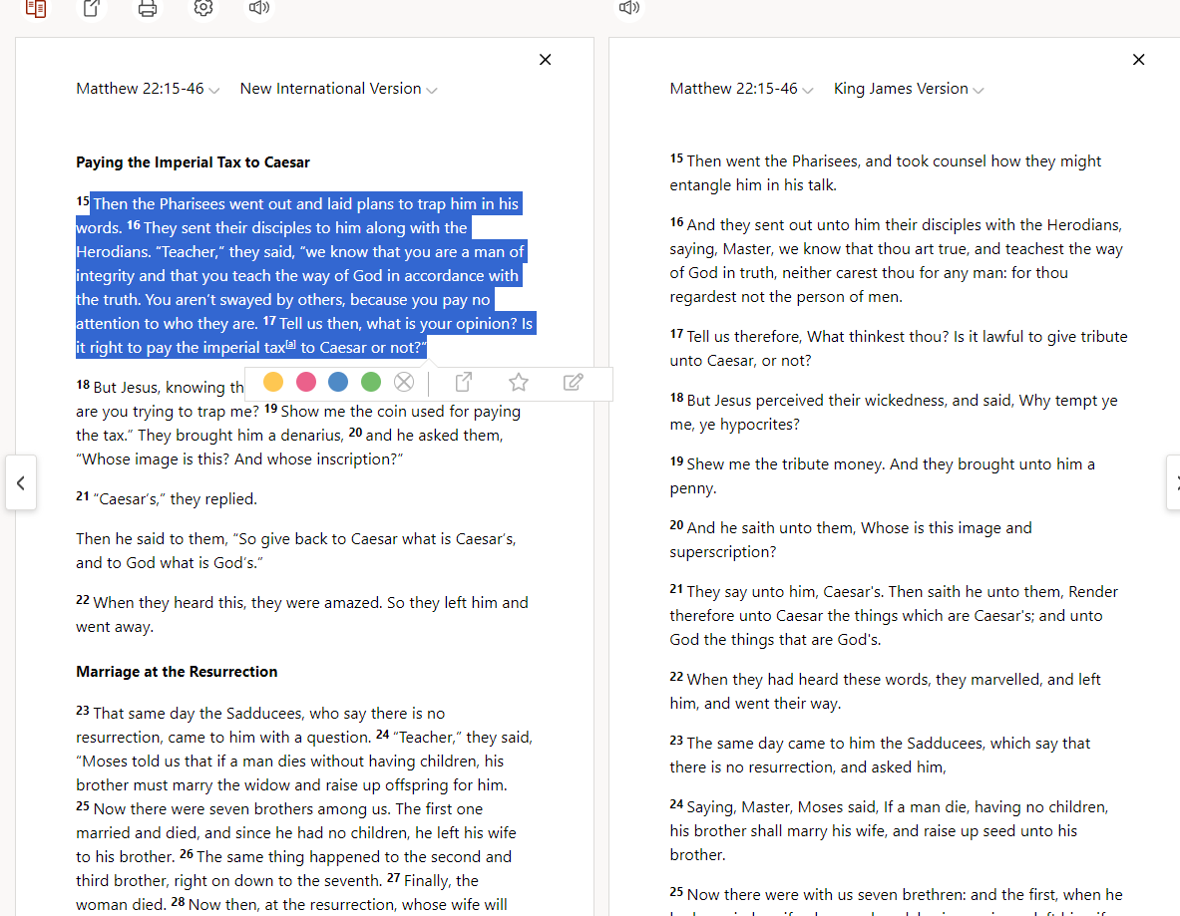Print the passage using the printer icon
The width and height of the screenshot is (1180, 916).
tap(148, 9)
